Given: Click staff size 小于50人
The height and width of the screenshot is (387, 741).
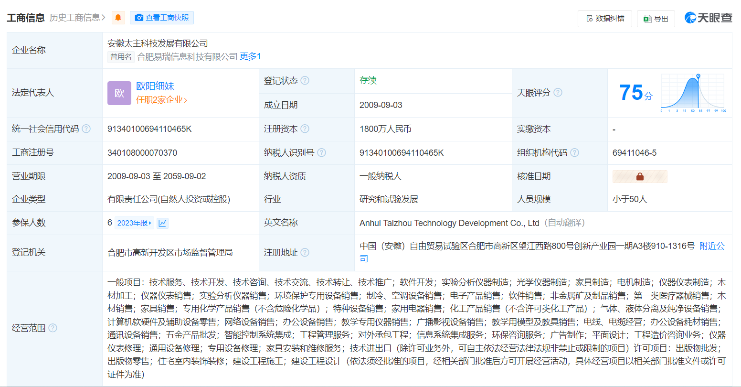Looking at the screenshot, I should pos(630,199).
